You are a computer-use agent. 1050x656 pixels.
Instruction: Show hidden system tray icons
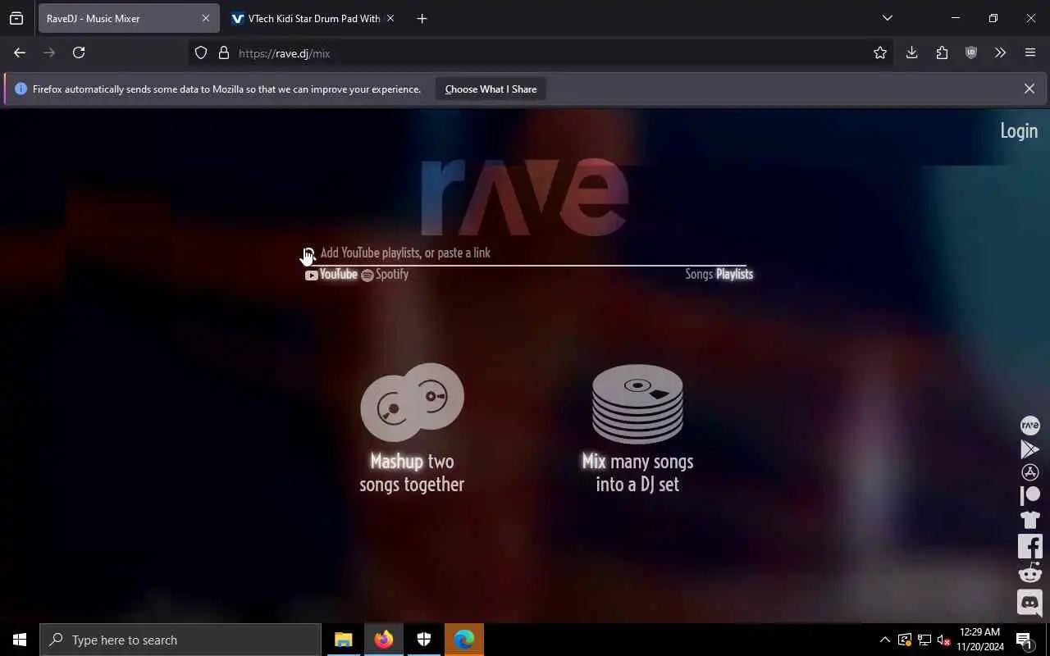(x=884, y=640)
